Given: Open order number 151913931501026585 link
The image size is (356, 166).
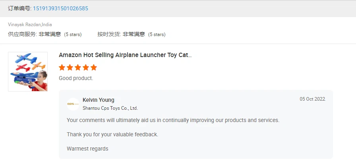Looking at the screenshot, I should click(61, 9).
